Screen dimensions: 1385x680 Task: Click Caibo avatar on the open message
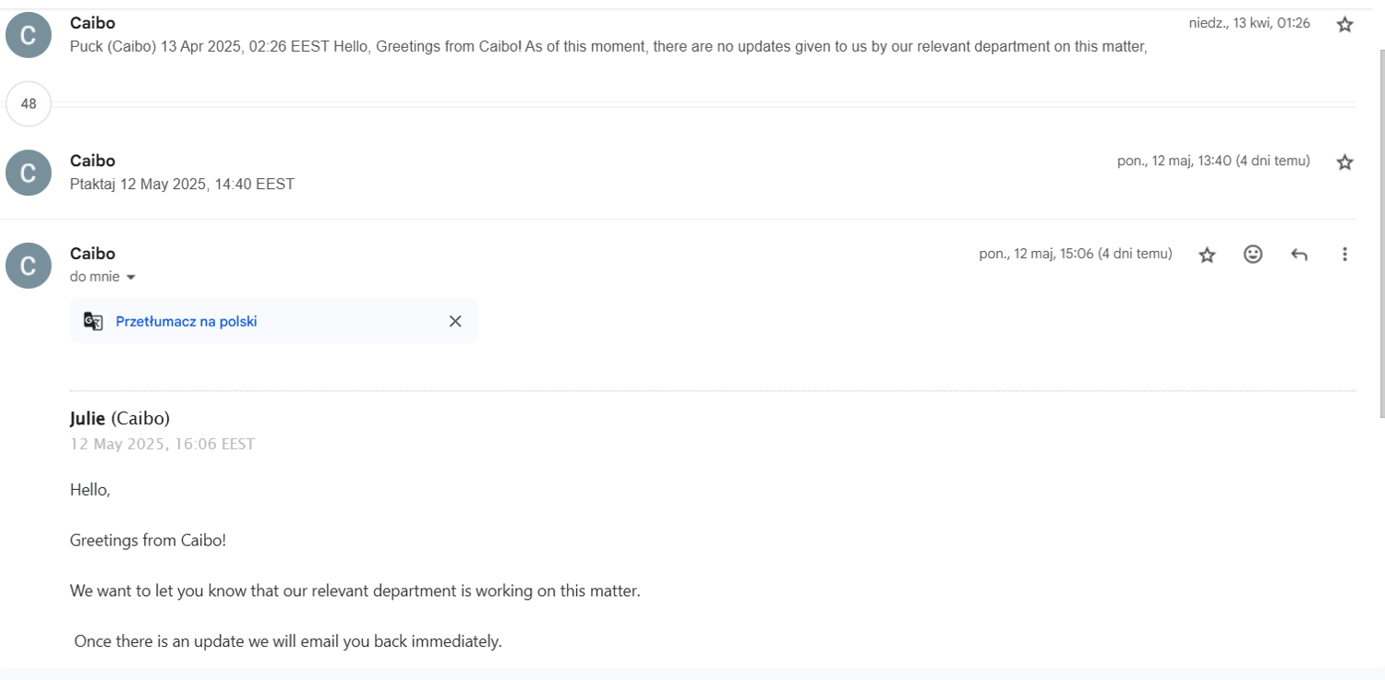click(29, 266)
